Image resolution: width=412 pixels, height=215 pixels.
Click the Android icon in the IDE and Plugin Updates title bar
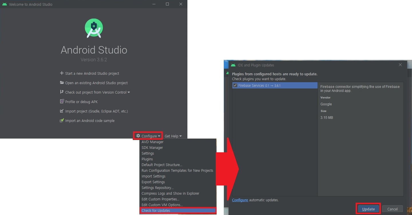coord(233,65)
